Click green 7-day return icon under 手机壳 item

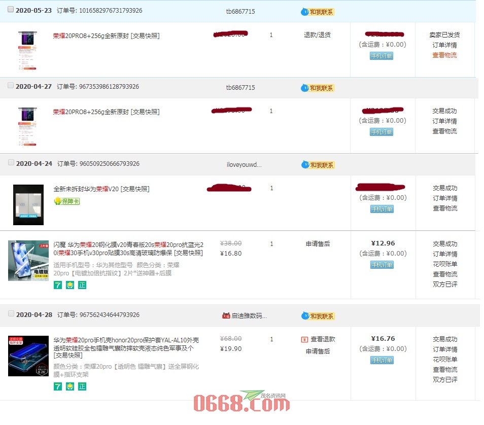point(58,386)
